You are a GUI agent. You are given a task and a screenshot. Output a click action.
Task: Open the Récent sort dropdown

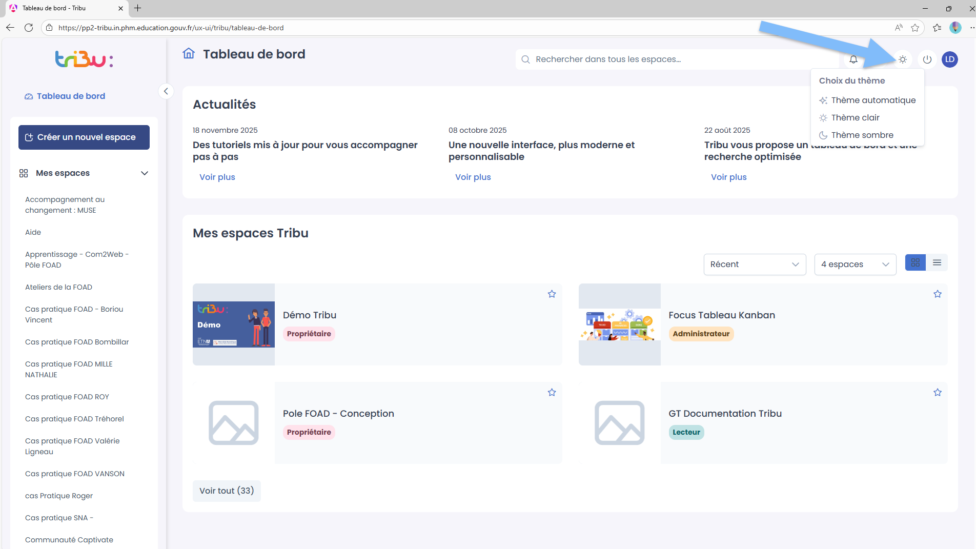point(755,265)
